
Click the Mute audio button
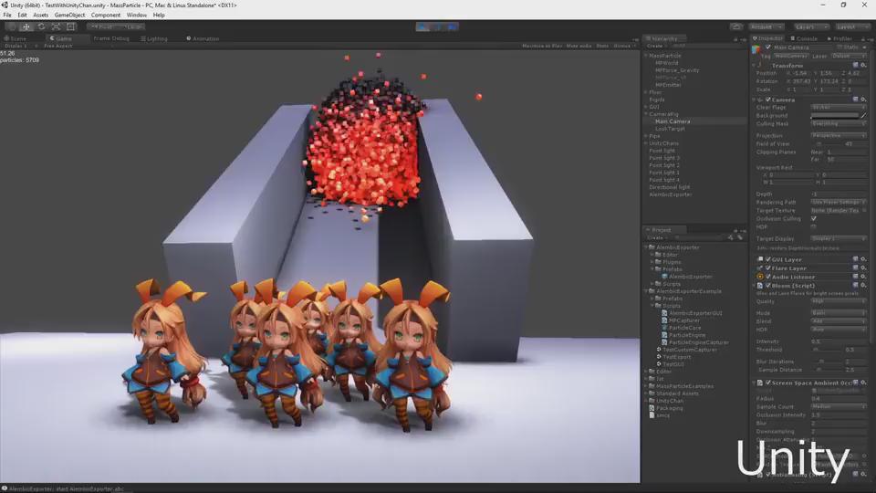tap(579, 46)
